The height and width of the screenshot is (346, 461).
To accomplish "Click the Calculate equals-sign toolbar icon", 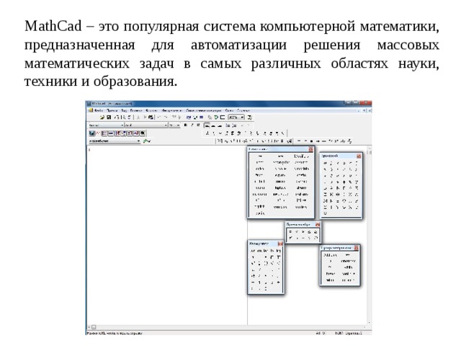I will tap(202, 117).
